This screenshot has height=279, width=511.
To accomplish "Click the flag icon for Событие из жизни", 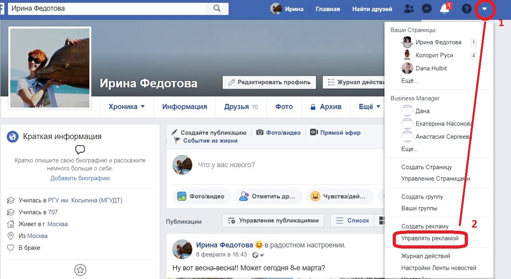I will 177,140.
